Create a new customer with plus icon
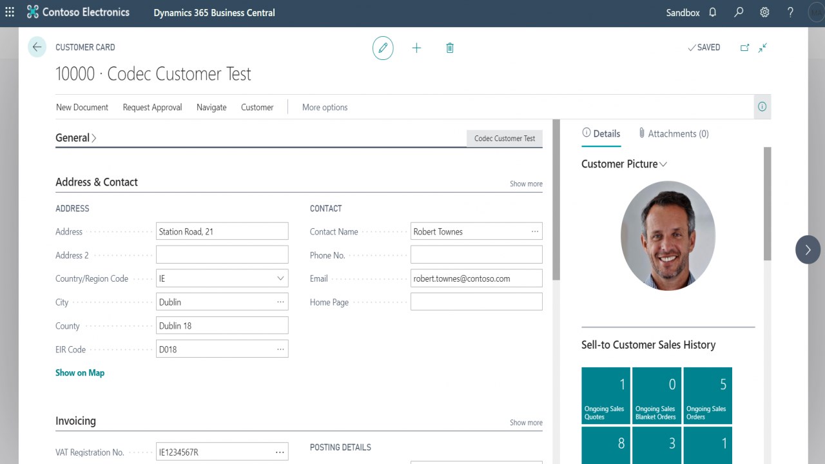 416,48
